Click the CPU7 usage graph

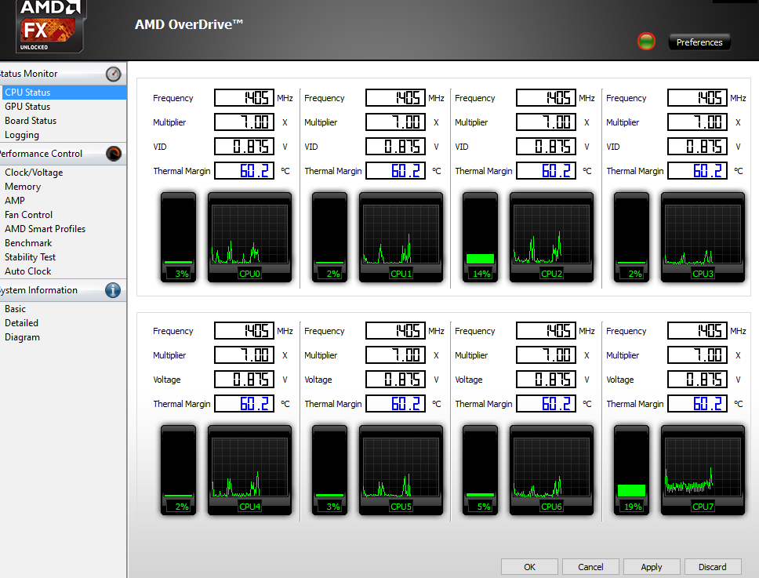coord(703,470)
